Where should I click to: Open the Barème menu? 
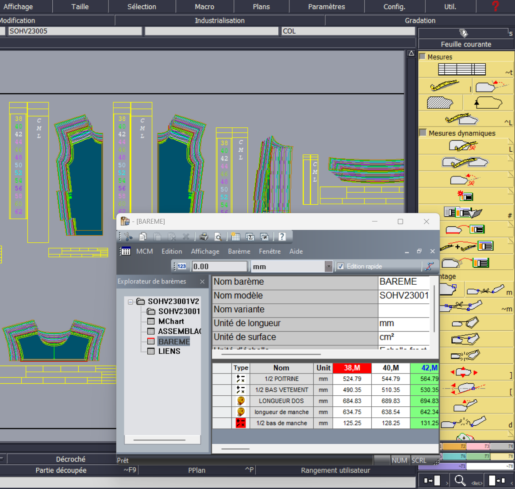pos(239,252)
